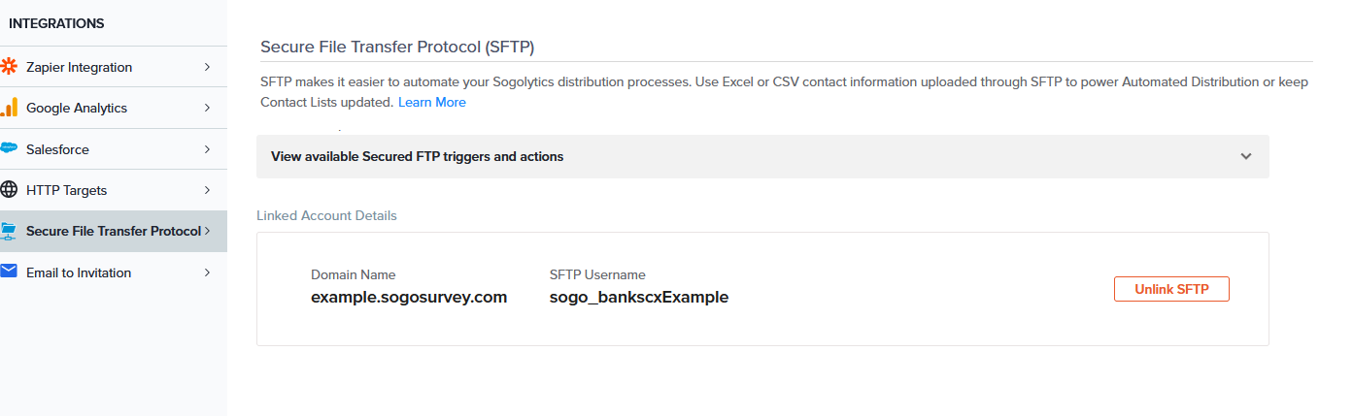Click the Zapier Integration orange asterisk icon
Image resolution: width=1353 pixels, height=416 pixels.
point(9,67)
